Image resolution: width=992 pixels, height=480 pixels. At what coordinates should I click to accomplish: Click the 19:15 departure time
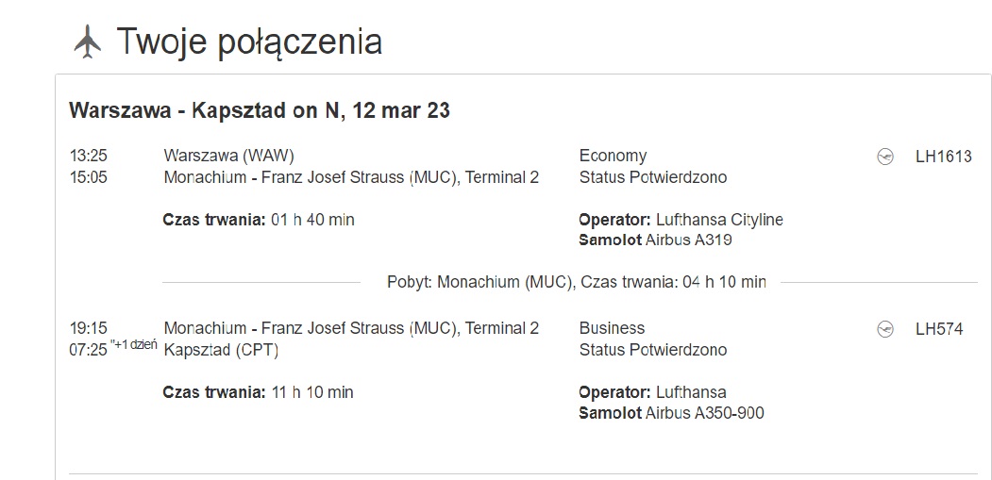pyautogui.click(x=88, y=328)
